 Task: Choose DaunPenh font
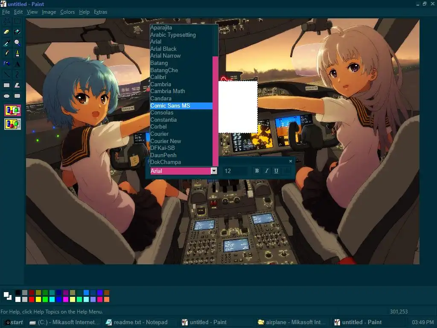[x=181, y=155]
